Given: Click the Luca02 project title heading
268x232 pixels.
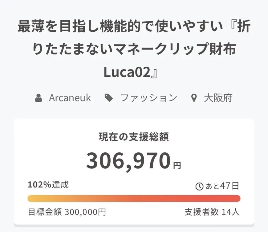Looking at the screenshot, I should (134, 50).
